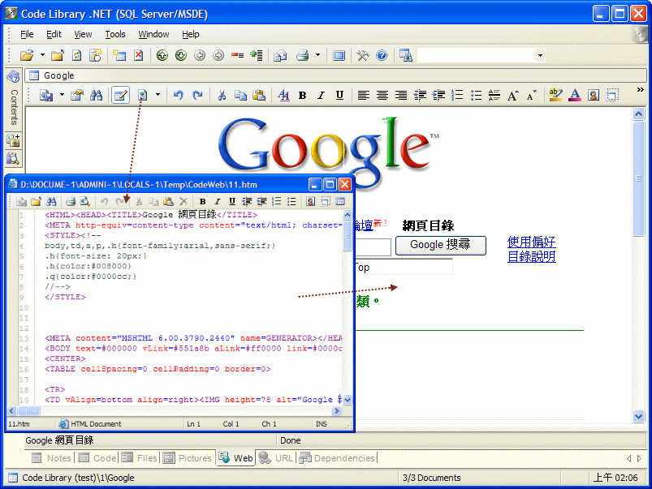Toggle underline in main editor toolbar
This screenshot has height=489, width=652.
coord(339,95)
